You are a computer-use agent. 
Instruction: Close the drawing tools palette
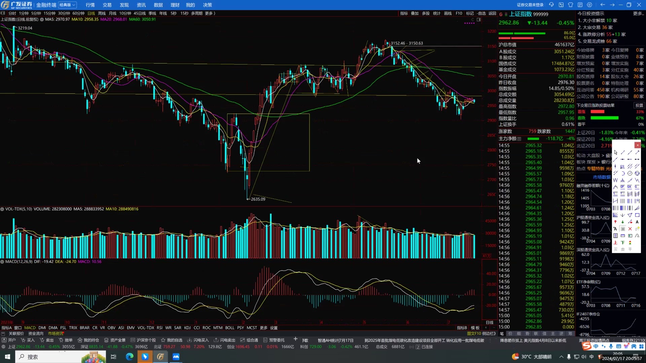pos(638,145)
